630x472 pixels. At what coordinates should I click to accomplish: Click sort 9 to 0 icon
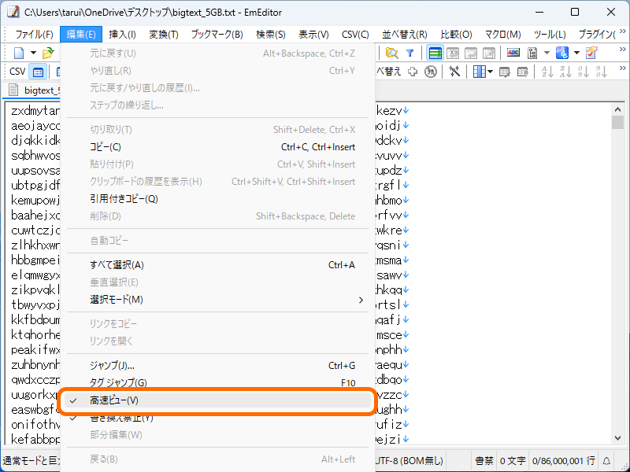pyautogui.click(x=602, y=72)
